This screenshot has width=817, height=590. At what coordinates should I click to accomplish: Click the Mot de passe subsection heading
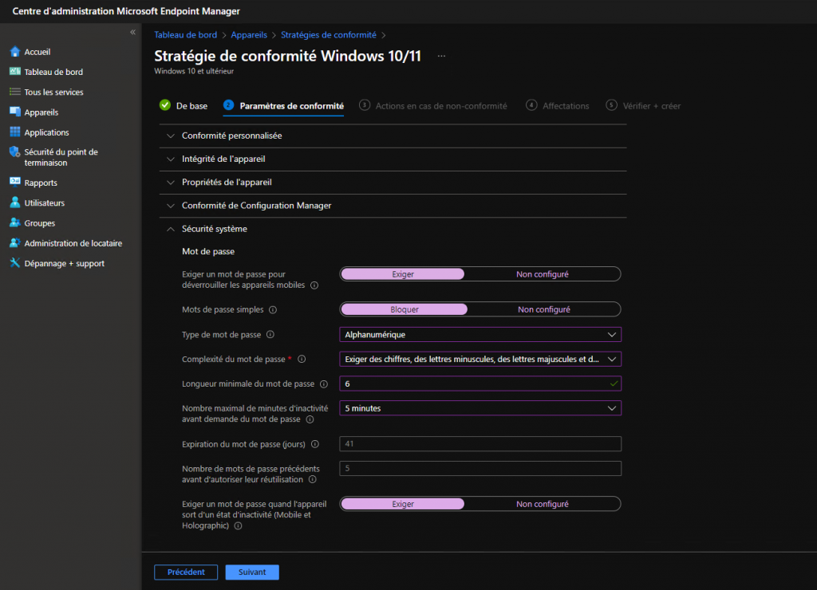click(x=208, y=251)
